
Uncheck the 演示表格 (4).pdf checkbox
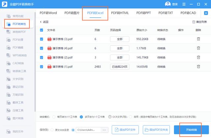42,48
